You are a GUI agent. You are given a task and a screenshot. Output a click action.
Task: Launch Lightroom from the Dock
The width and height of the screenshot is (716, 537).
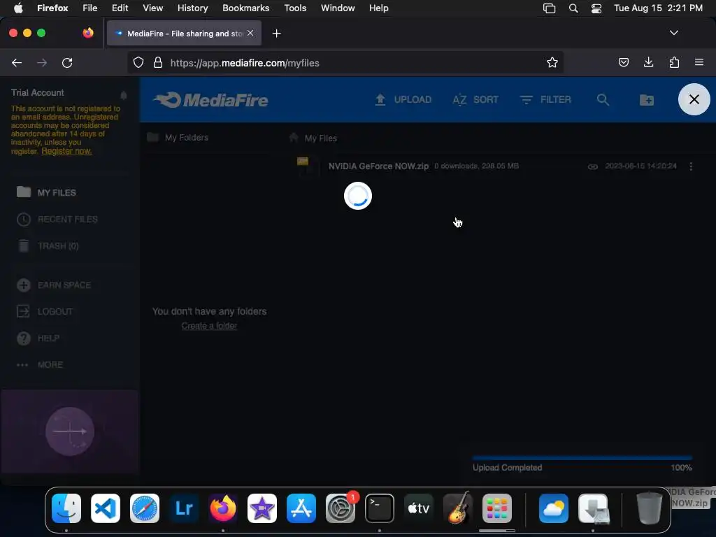184,508
